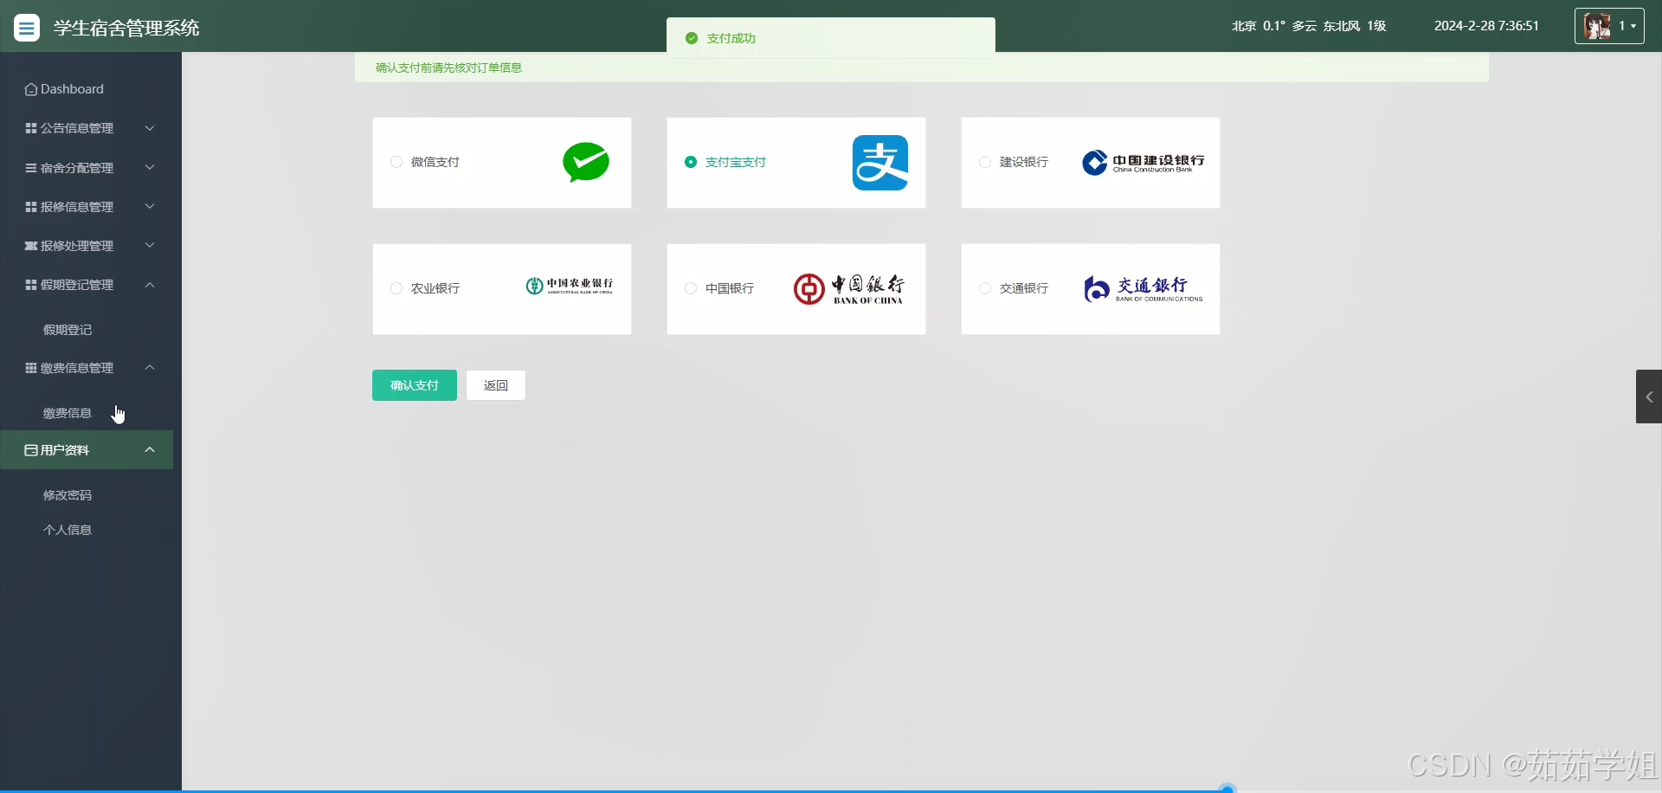Click the Dashboard home icon
The height and width of the screenshot is (793, 1662).
click(x=31, y=89)
